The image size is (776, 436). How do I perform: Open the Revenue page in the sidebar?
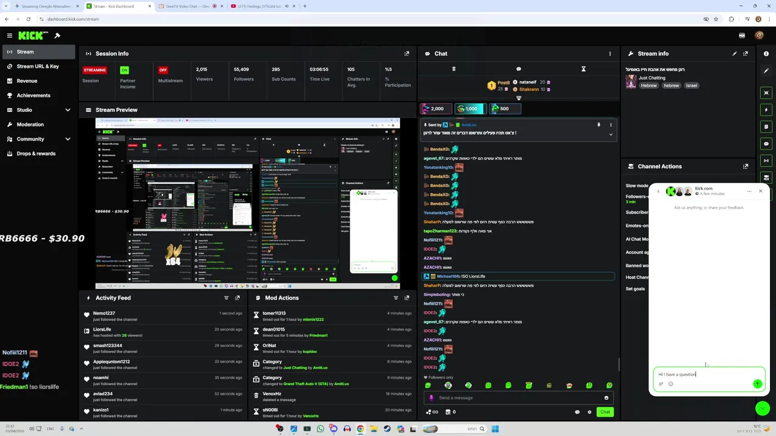(x=38, y=81)
